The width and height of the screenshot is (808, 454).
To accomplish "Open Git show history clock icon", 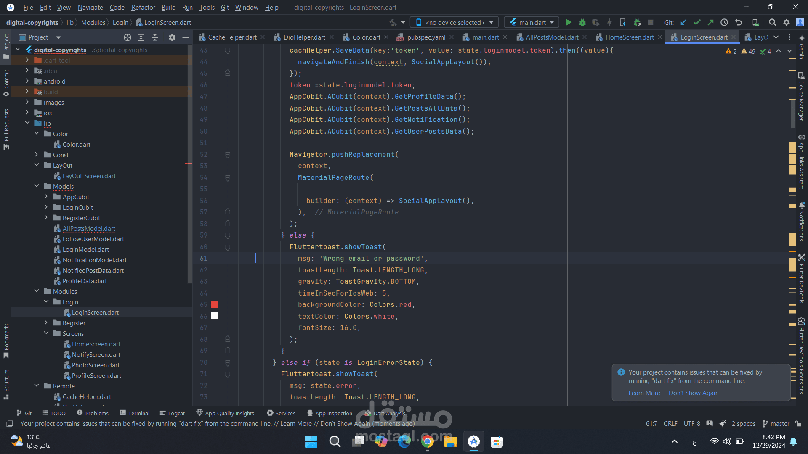I will click(x=724, y=23).
